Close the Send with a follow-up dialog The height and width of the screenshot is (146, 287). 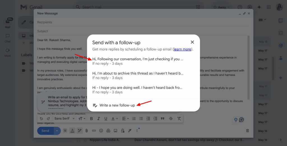pos(192,42)
